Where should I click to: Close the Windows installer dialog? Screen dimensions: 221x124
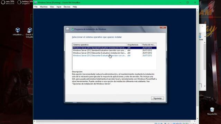pos(163,27)
